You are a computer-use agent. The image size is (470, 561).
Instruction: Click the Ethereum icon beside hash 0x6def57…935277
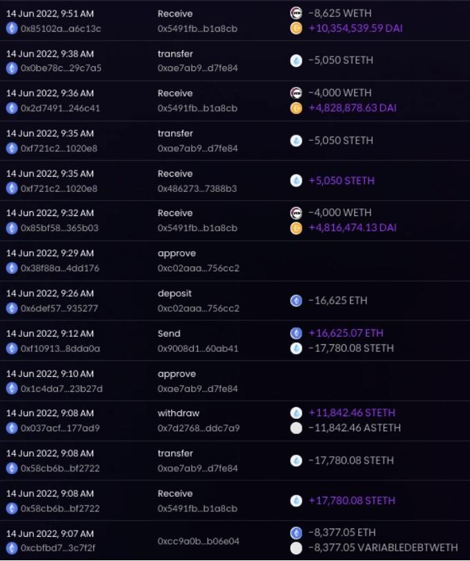coord(12,308)
